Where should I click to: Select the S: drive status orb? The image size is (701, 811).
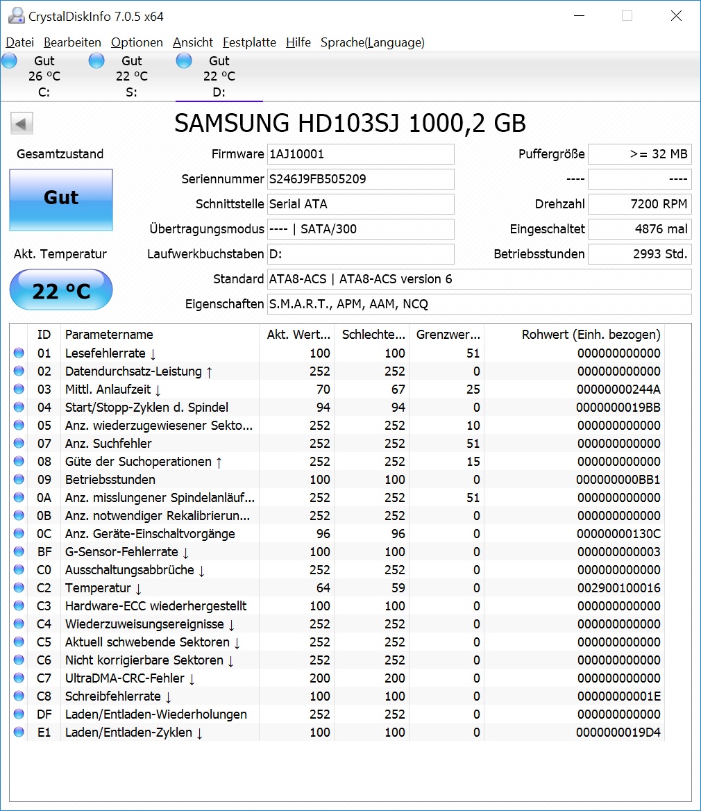click(x=96, y=61)
